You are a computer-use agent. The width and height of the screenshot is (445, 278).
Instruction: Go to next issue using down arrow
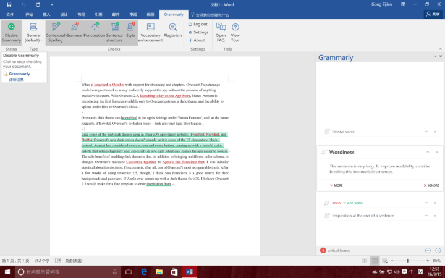[438, 250]
